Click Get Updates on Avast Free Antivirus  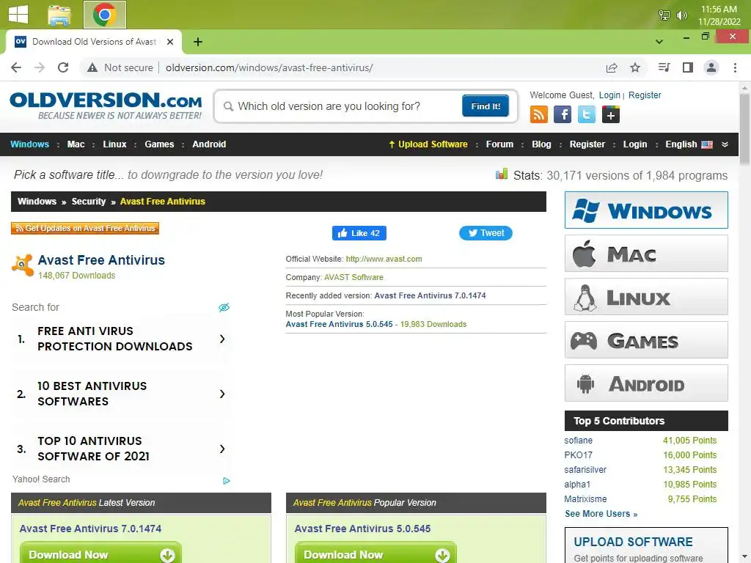tap(85, 229)
